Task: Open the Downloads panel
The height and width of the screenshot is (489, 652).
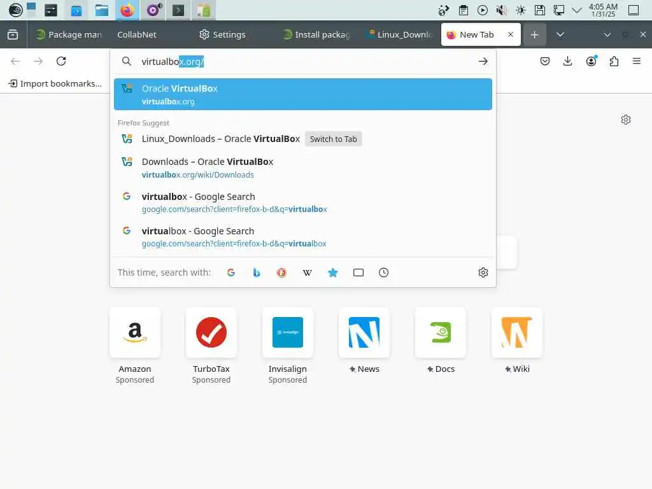Action: 567,62
